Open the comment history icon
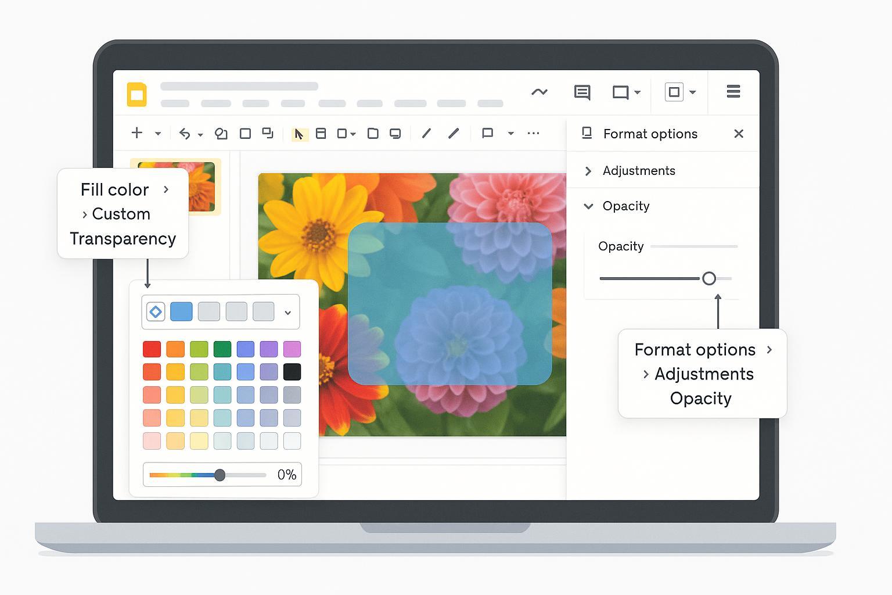Viewport: 892px width, 595px height. pos(582,92)
